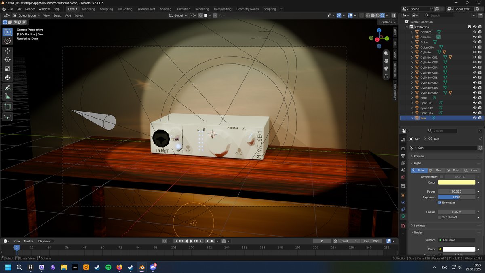Open the Object Data light properties tab
This screenshot has width=485, height=273.
point(403,217)
